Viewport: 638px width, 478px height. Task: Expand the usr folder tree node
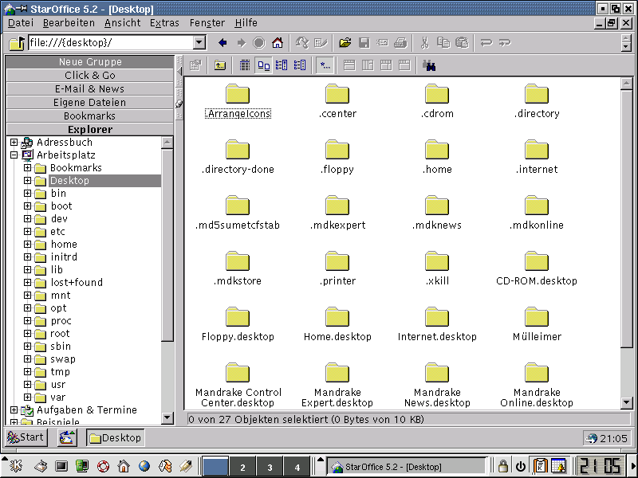point(27,384)
